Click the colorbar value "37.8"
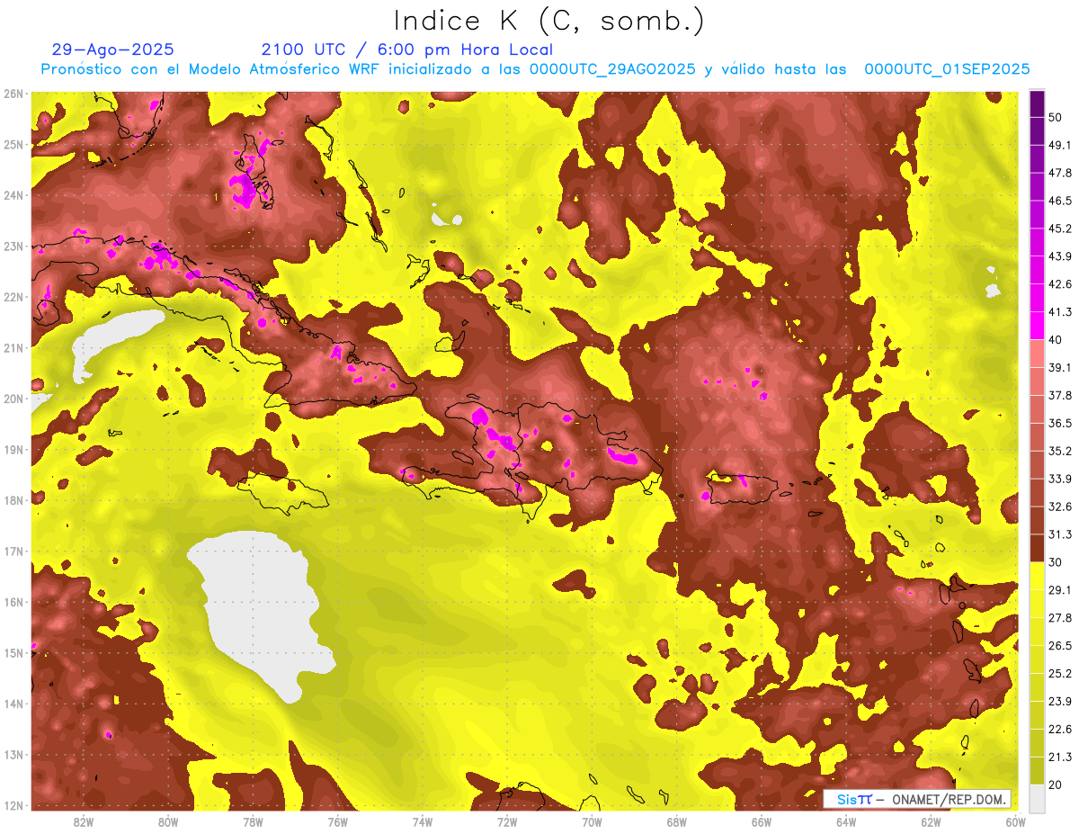 1059,395
